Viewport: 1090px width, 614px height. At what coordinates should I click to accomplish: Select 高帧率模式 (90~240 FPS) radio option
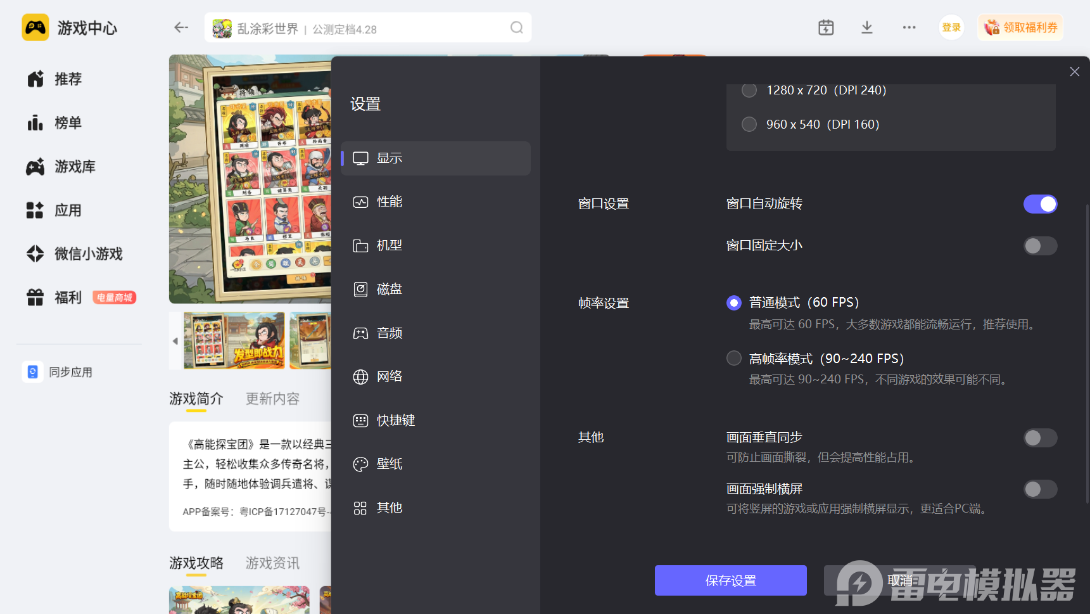(x=734, y=359)
